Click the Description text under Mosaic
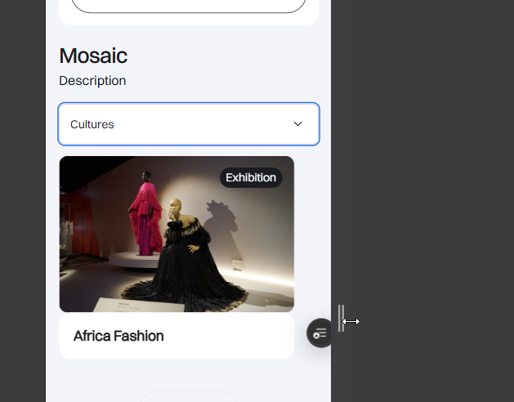The width and height of the screenshot is (514, 402). point(92,81)
